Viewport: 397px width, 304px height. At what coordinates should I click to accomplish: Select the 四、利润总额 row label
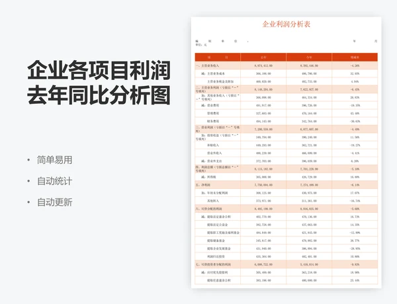click(x=217, y=169)
